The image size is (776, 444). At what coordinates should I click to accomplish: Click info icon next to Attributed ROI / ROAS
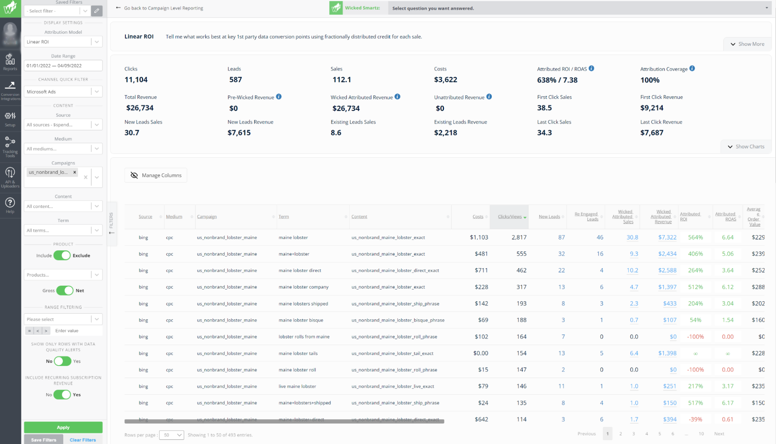[x=591, y=68]
